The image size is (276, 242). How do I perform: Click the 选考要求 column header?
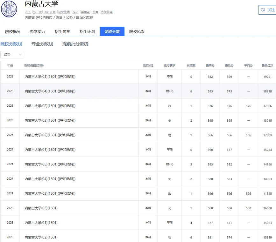point(170,65)
